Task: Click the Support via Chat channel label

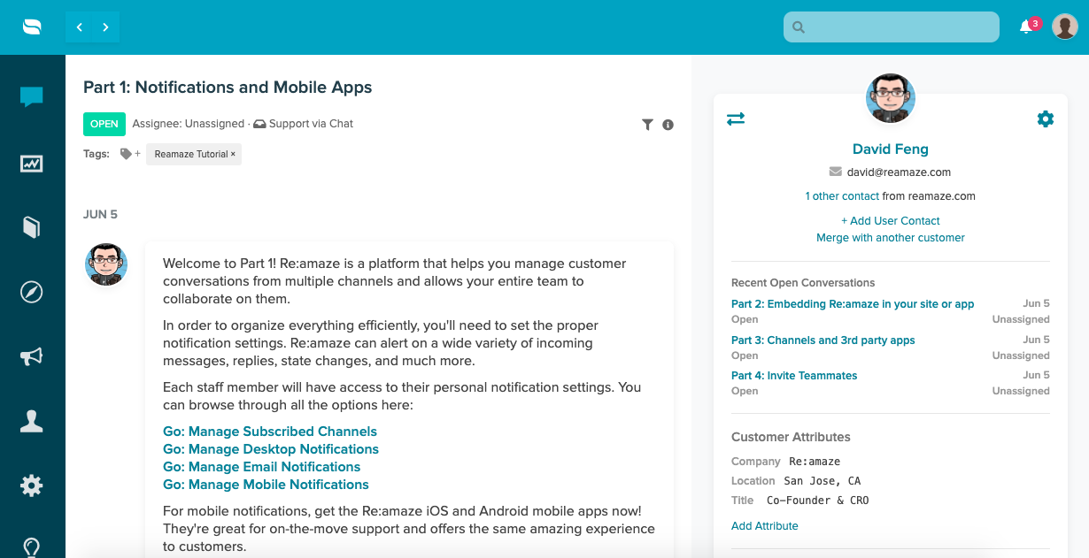Action: (x=304, y=124)
